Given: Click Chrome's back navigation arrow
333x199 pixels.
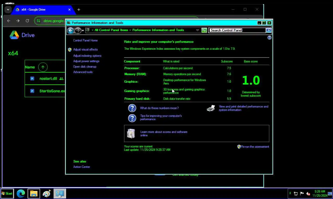Looking at the screenshot, I should (x=9, y=21).
